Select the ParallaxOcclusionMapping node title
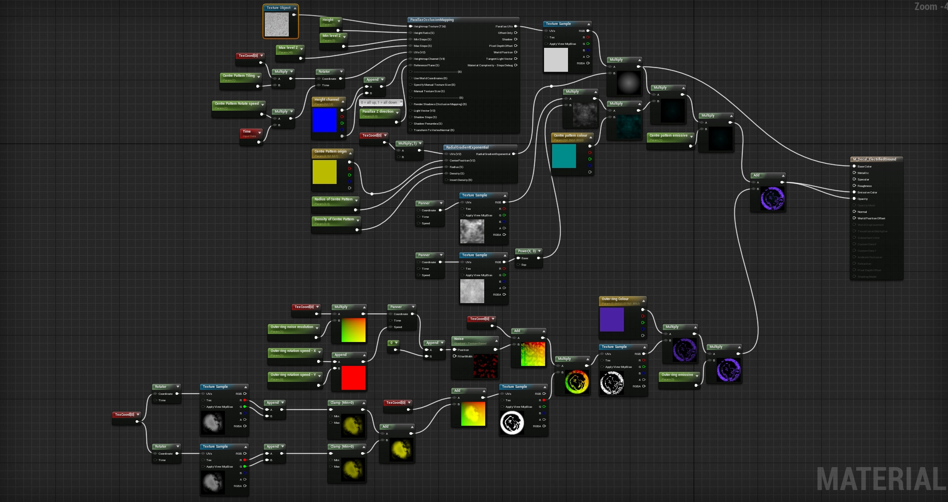 click(432, 20)
